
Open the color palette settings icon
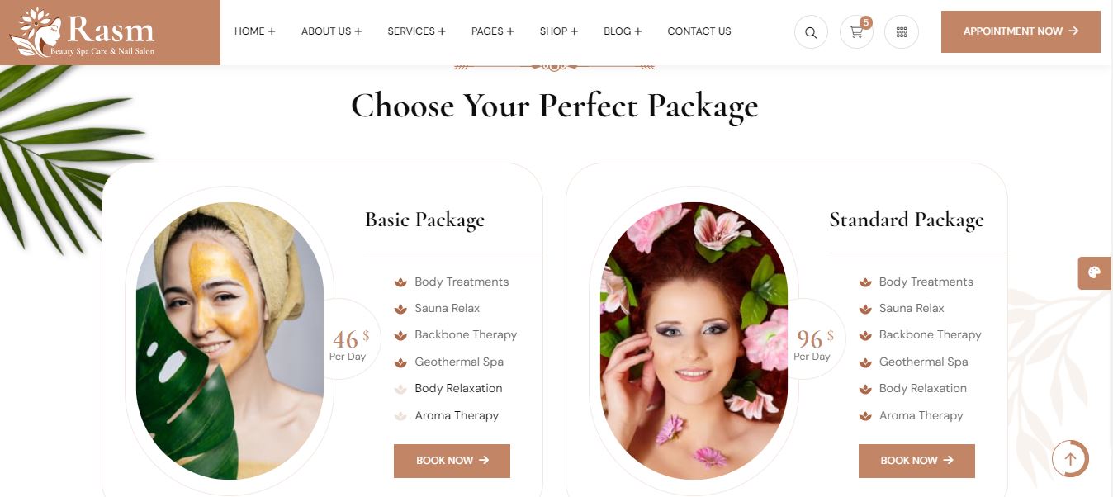coord(1095,273)
